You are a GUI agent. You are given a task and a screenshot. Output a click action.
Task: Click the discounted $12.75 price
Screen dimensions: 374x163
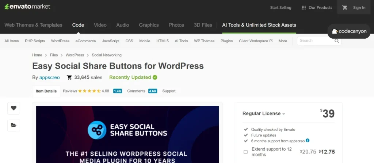pyautogui.click(x=327, y=152)
